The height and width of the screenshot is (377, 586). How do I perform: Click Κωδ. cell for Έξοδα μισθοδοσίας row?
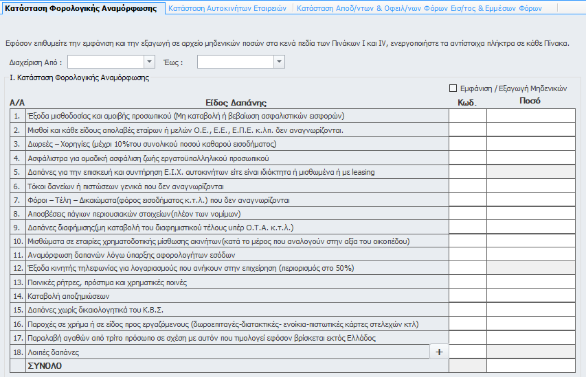point(468,116)
